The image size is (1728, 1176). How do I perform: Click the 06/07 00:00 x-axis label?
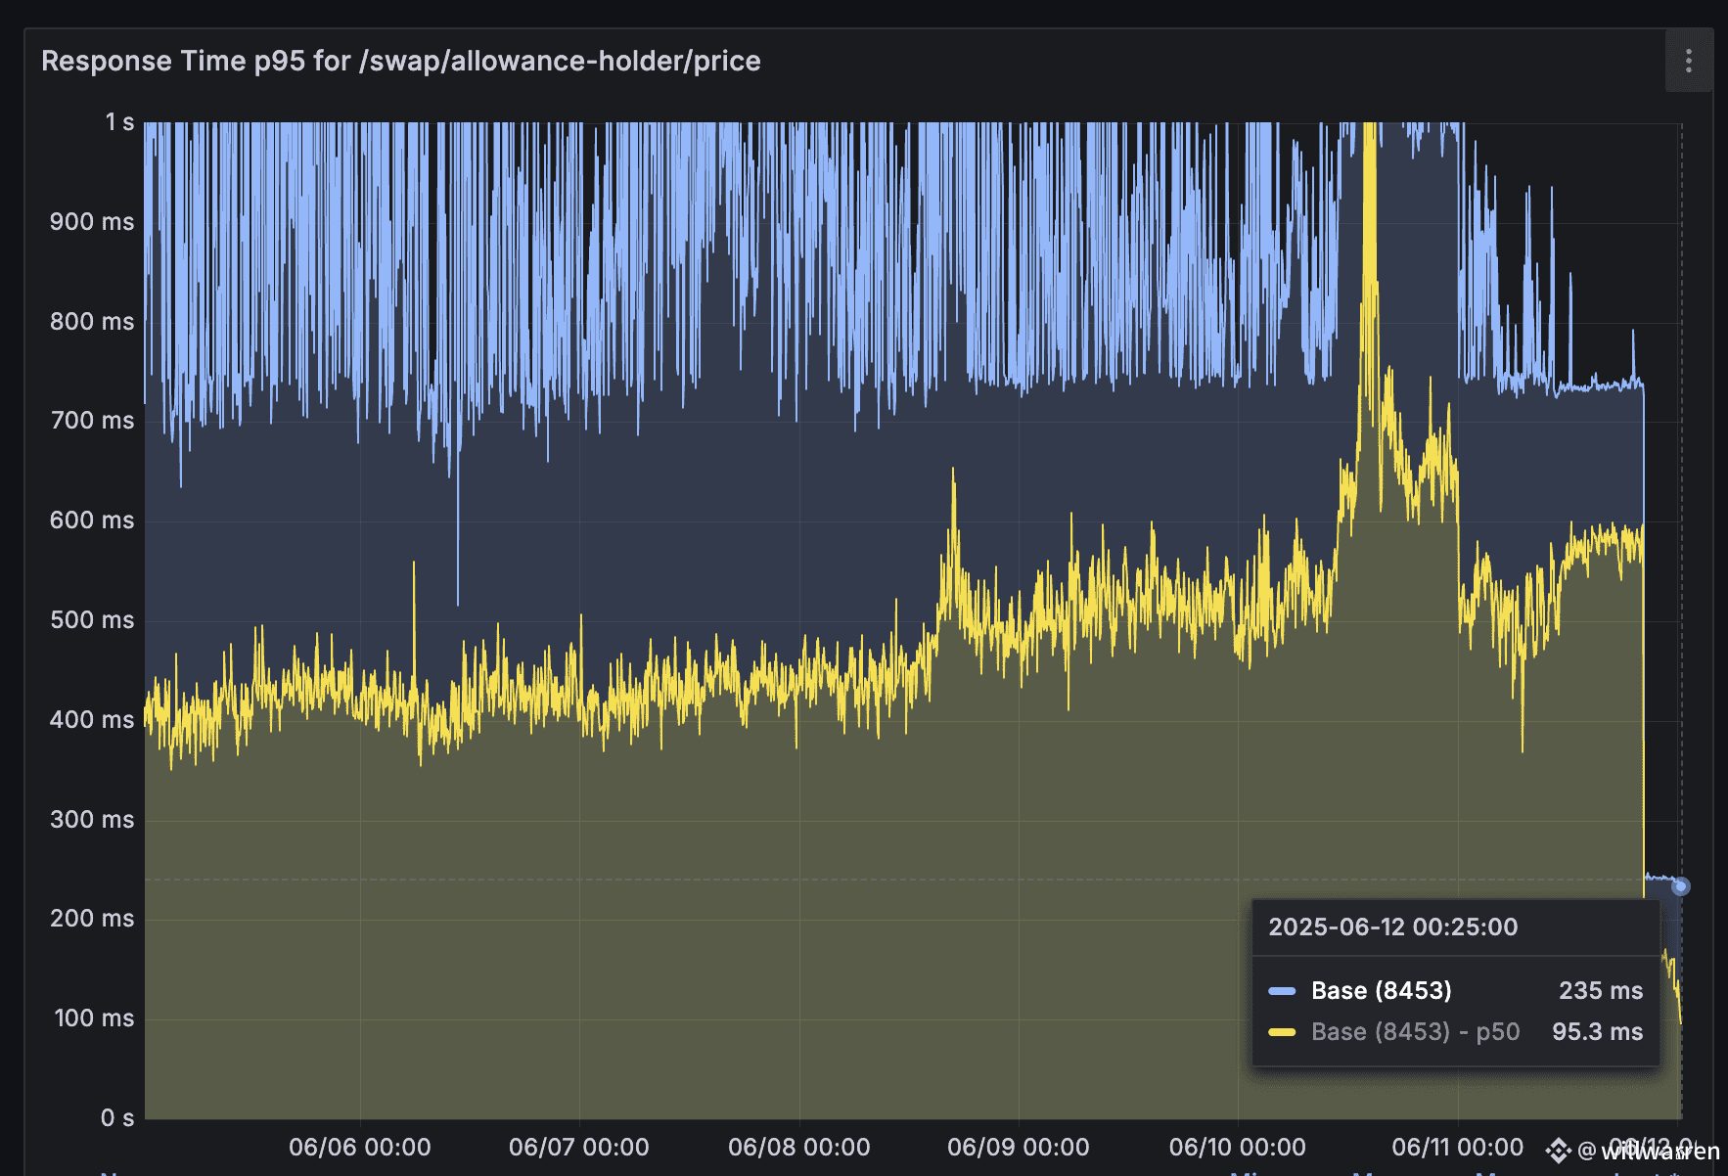pos(579,1148)
